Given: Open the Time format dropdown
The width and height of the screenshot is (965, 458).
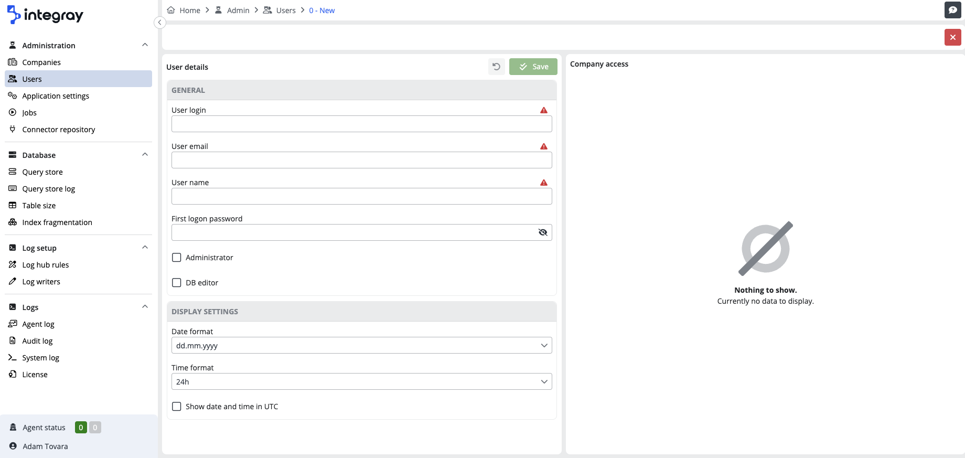Looking at the screenshot, I should (x=361, y=381).
